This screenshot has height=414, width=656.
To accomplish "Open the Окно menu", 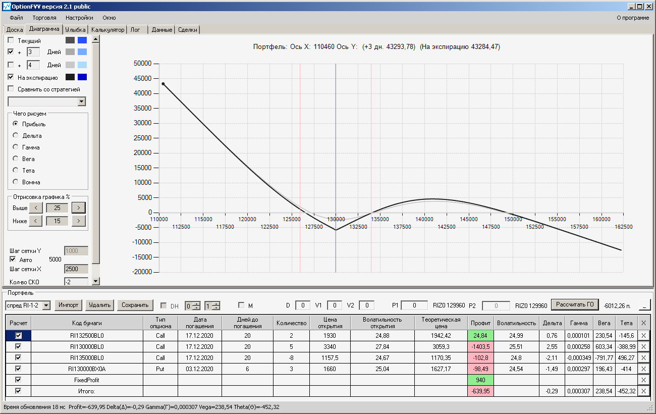I will coord(109,18).
